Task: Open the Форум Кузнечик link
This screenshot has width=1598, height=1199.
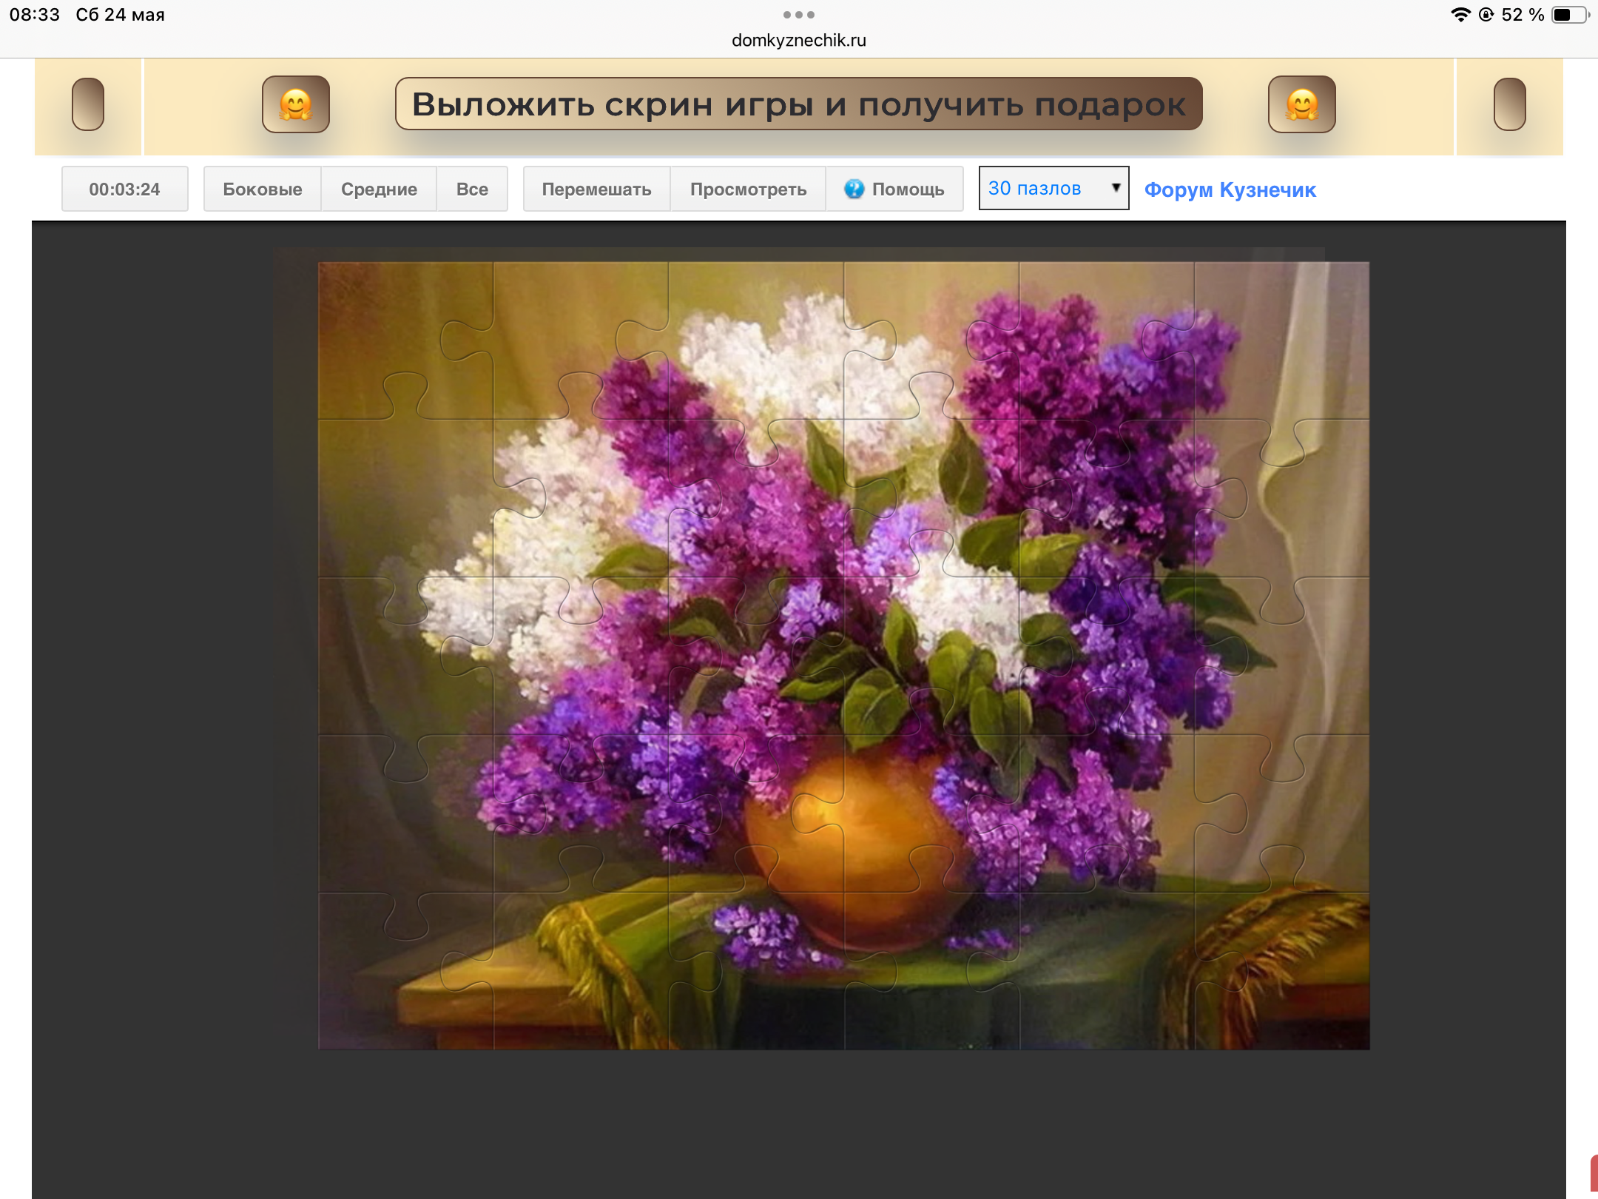Action: 1230,189
